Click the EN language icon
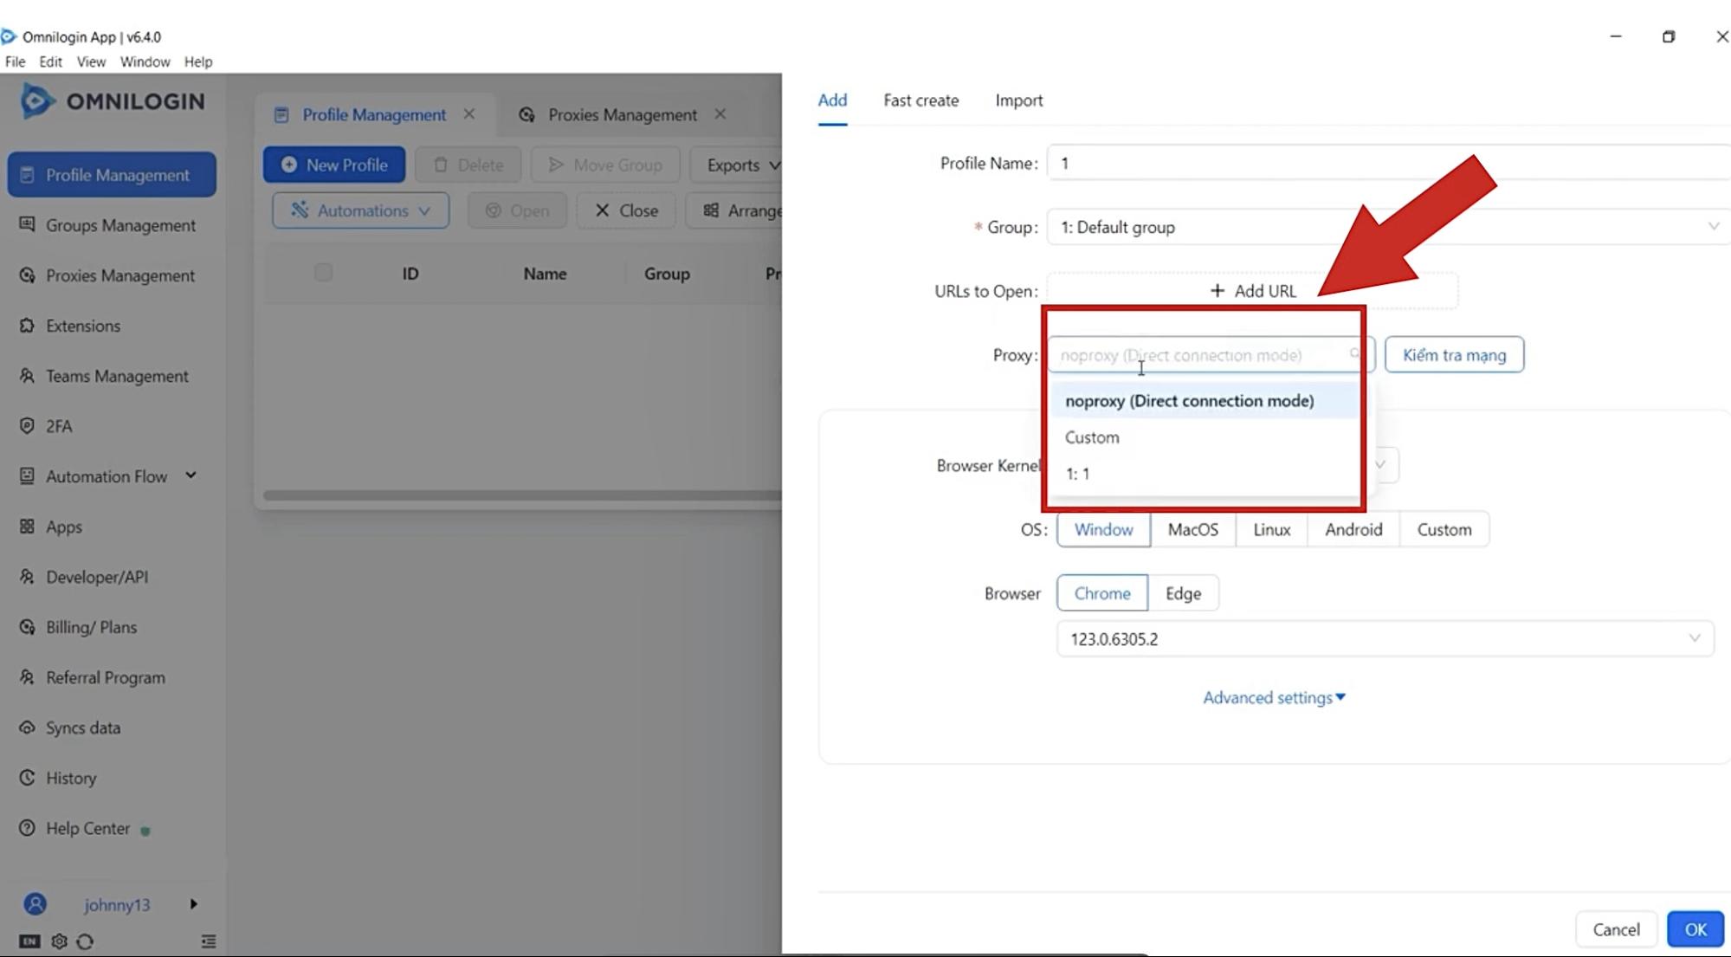 coord(29,941)
